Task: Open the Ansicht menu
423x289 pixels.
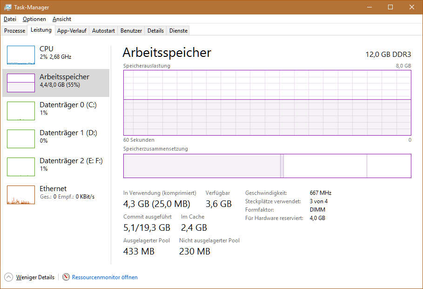Action: point(62,19)
